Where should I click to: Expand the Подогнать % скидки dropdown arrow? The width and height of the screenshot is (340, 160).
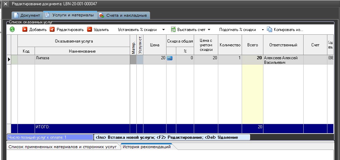click(x=263, y=30)
